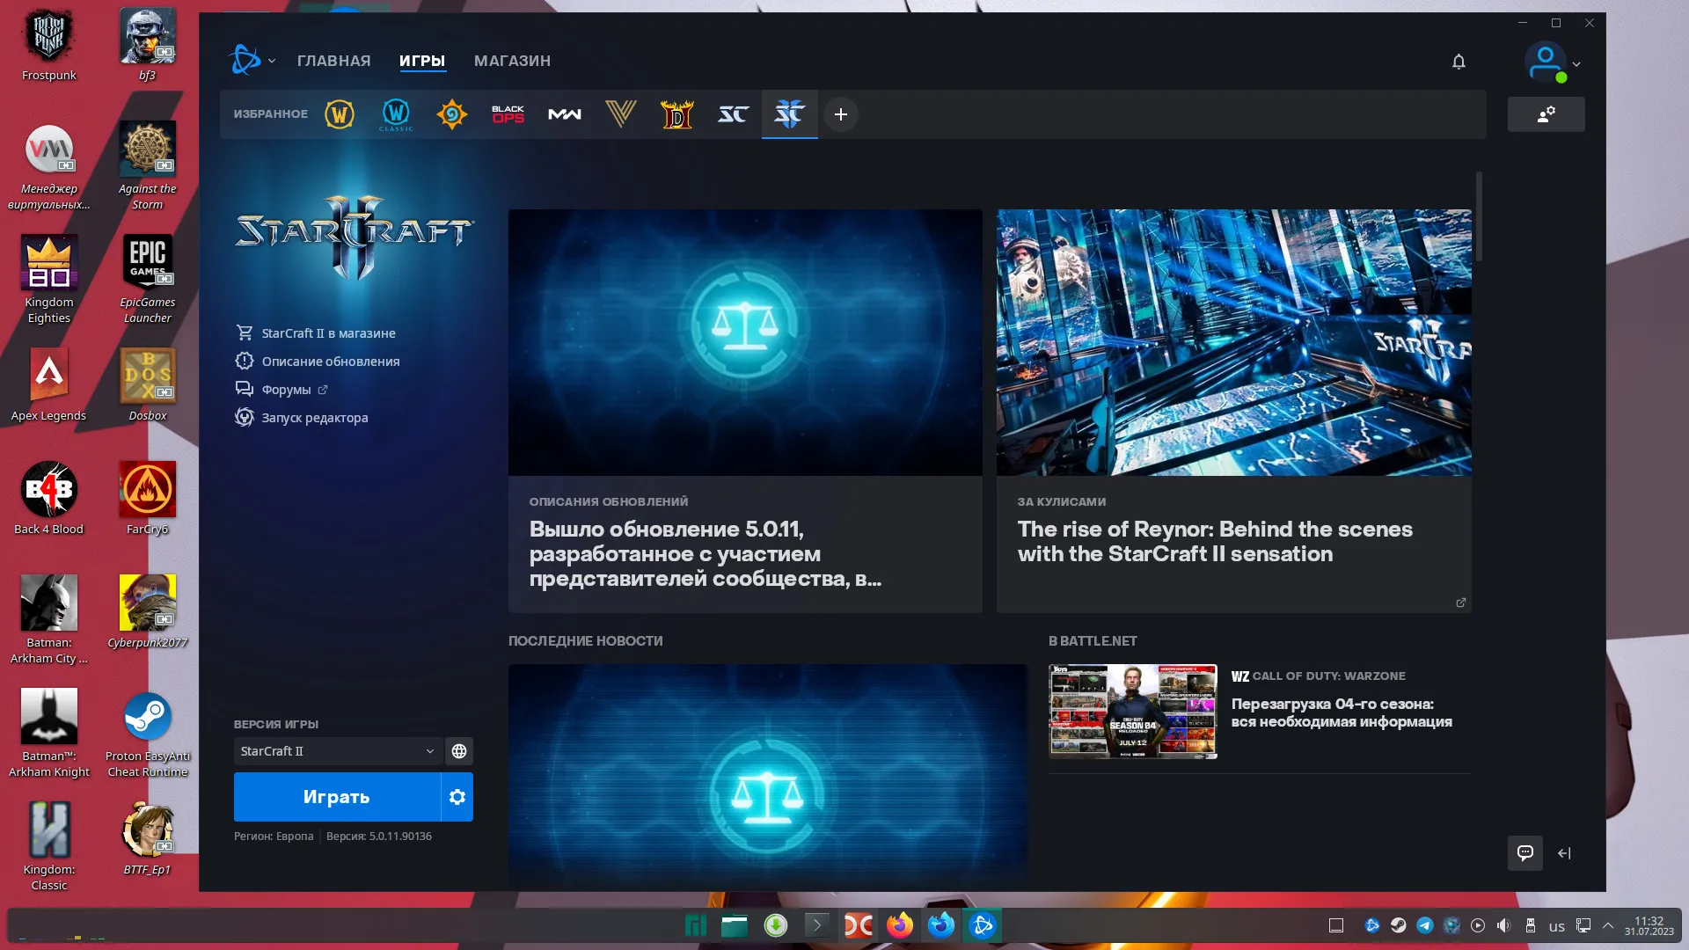Image resolution: width=1689 pixels, height=950 pixels.
Task: Show hidden system tray icons arrow
Action: tap(1608, 925)
